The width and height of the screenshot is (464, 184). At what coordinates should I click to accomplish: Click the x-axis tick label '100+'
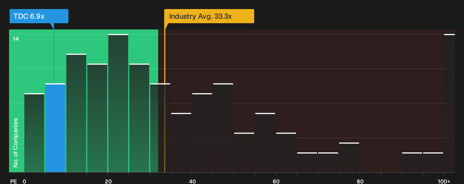[444, 181]
